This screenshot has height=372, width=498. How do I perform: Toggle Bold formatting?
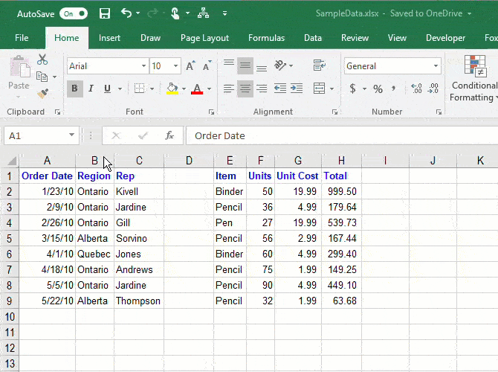(74, 89)
